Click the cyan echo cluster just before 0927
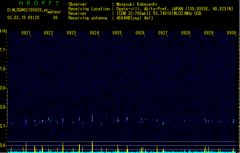The width and height of the screenshot is (240, 153). tap(163, 123)
